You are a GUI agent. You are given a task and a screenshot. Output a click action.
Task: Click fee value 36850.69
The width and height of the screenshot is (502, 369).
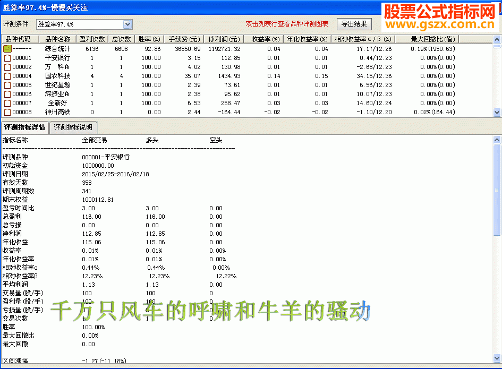[x=188, y=49]
